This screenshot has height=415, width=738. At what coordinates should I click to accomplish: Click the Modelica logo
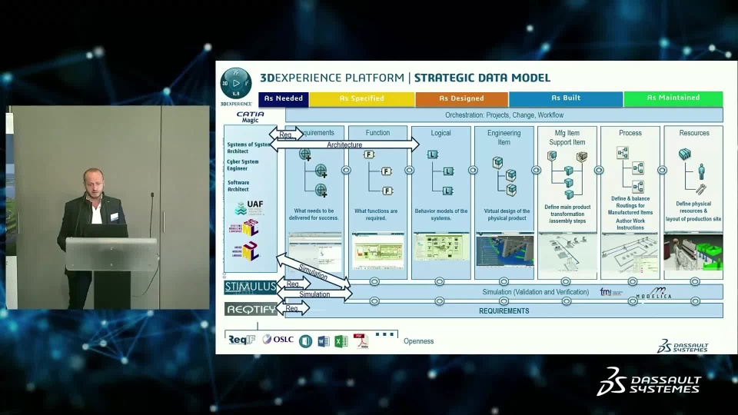point(653,293)
